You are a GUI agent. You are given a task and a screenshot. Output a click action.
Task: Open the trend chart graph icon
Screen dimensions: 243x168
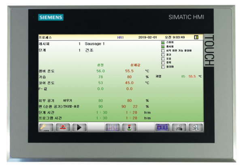[x=113, y=127]
